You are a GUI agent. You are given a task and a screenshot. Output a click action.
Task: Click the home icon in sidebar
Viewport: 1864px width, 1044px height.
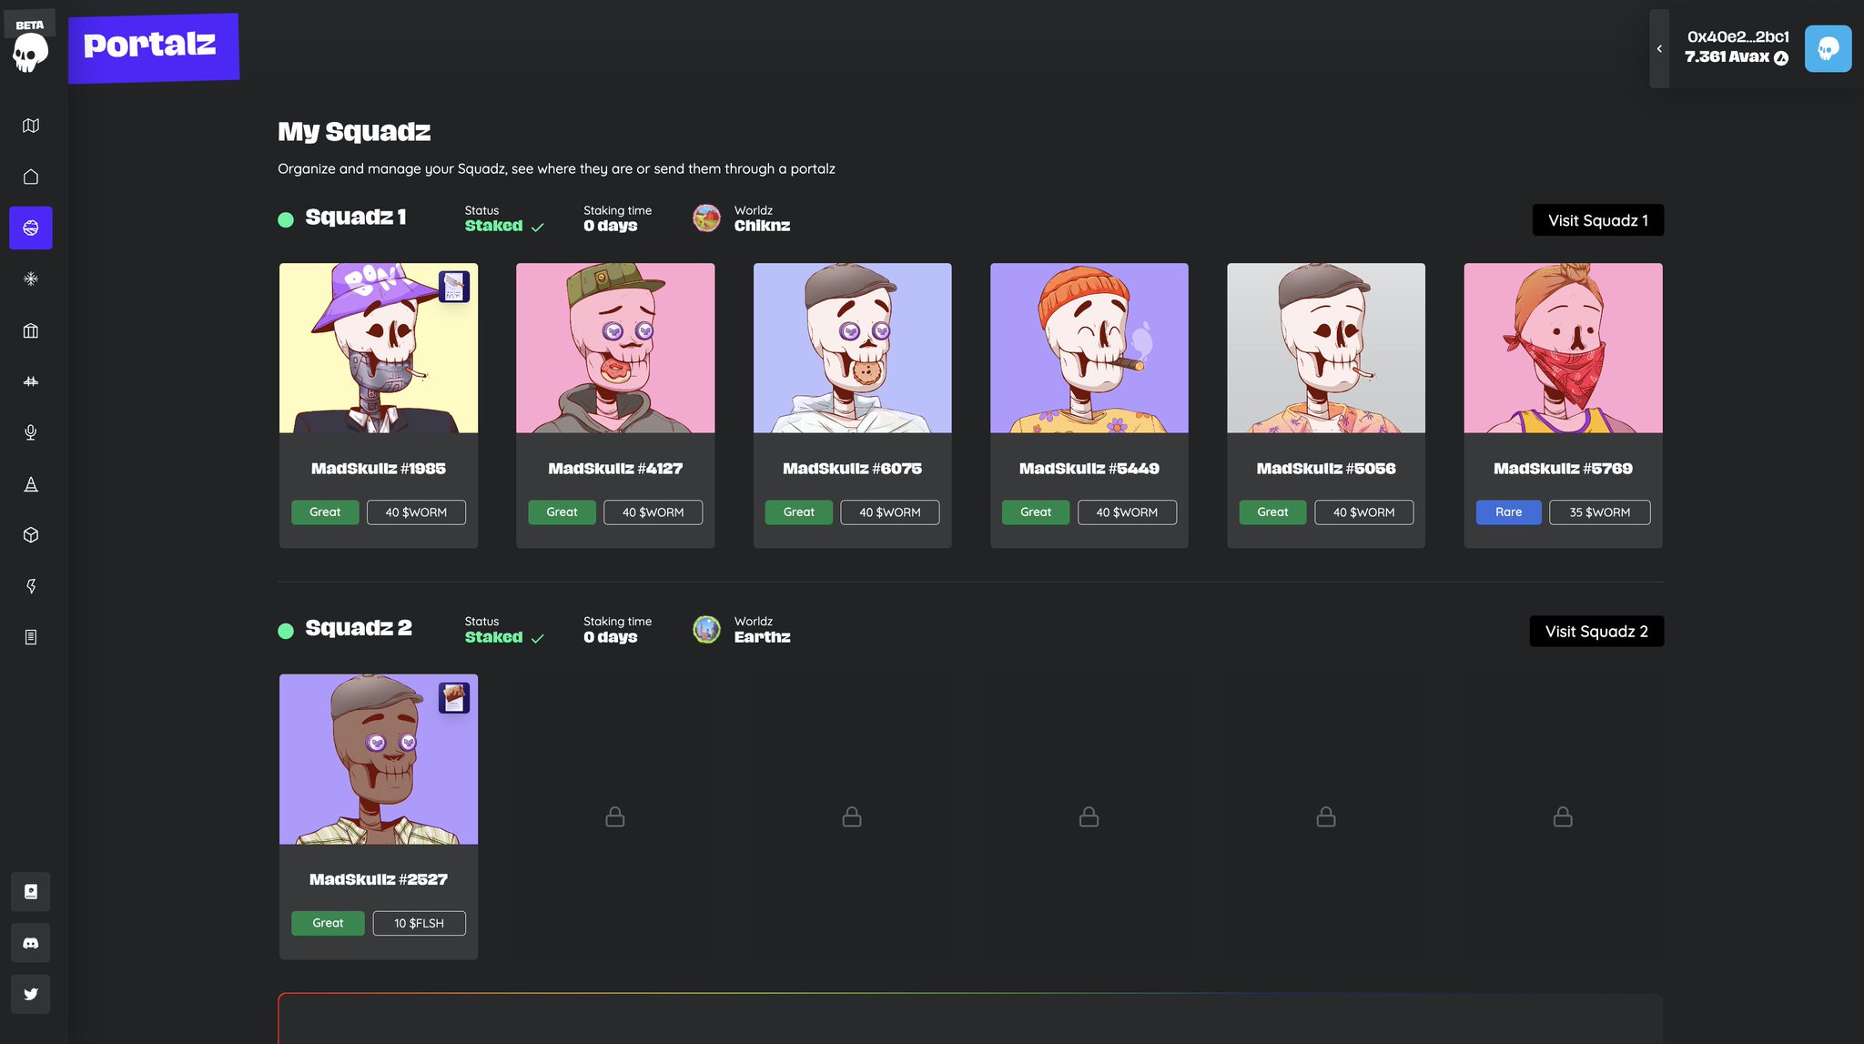pyautogui.click(x=31, y=177)
